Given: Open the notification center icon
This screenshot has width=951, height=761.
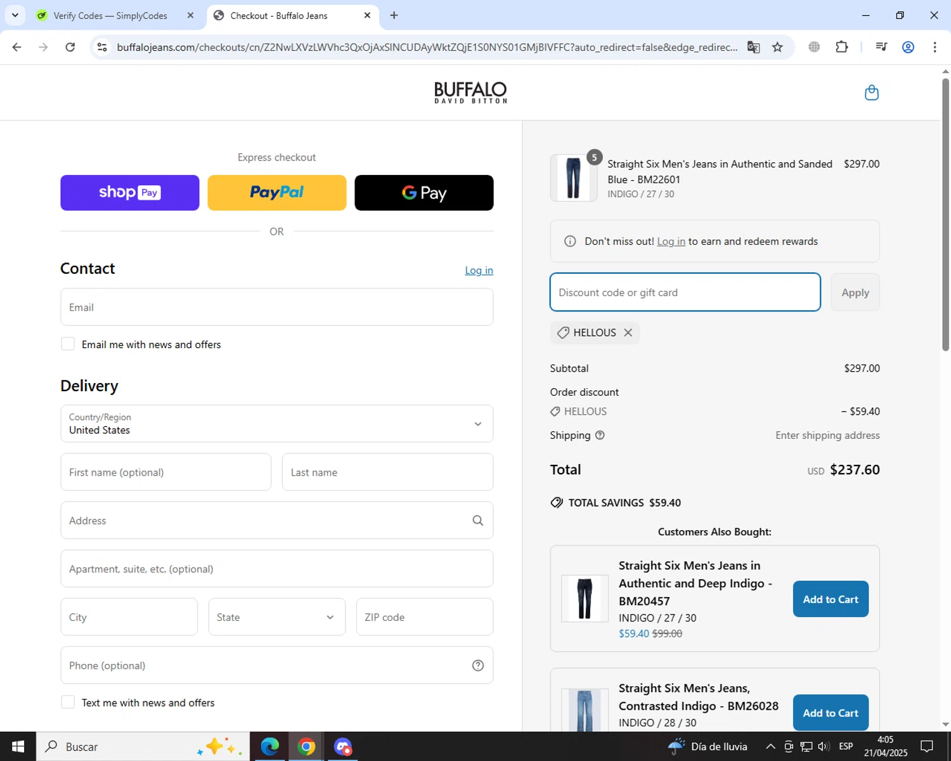Looking at the screenshot, I should tap(927, 746).
